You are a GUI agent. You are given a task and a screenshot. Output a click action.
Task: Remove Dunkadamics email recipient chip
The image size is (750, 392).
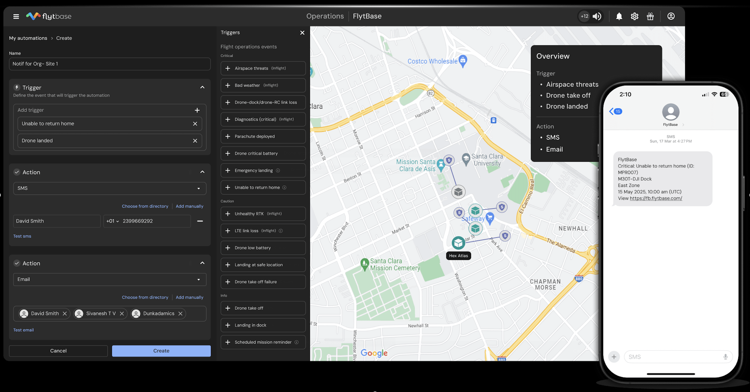[180, 313]
